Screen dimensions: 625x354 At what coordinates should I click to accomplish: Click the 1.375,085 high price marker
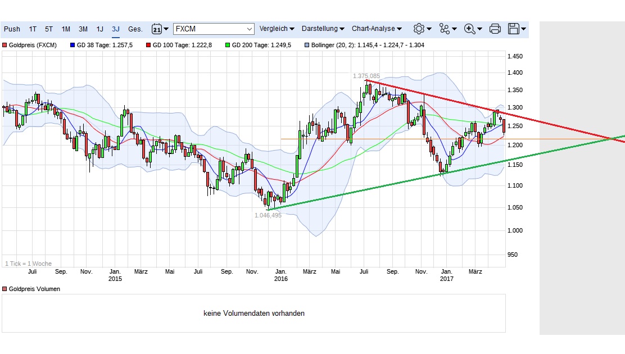click(x=366, y=75)
